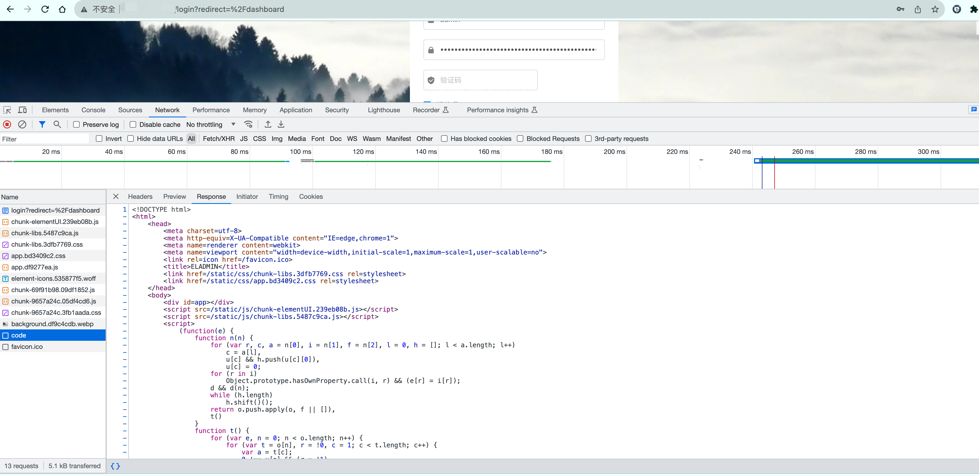Click the red load marker on timeline
This screenshot has height=476, width=979.
775,173
